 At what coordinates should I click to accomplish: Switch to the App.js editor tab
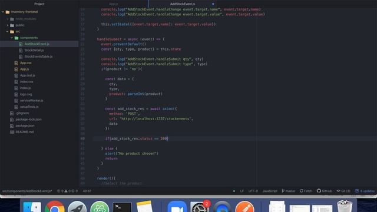[x=114, y=4]
